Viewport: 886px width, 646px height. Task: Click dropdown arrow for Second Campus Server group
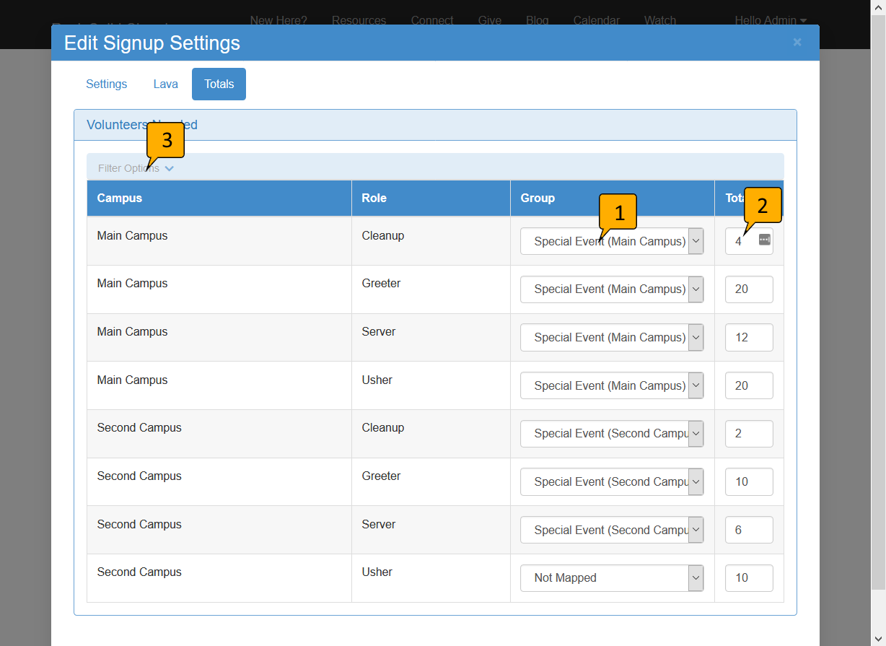pos(696,529)
